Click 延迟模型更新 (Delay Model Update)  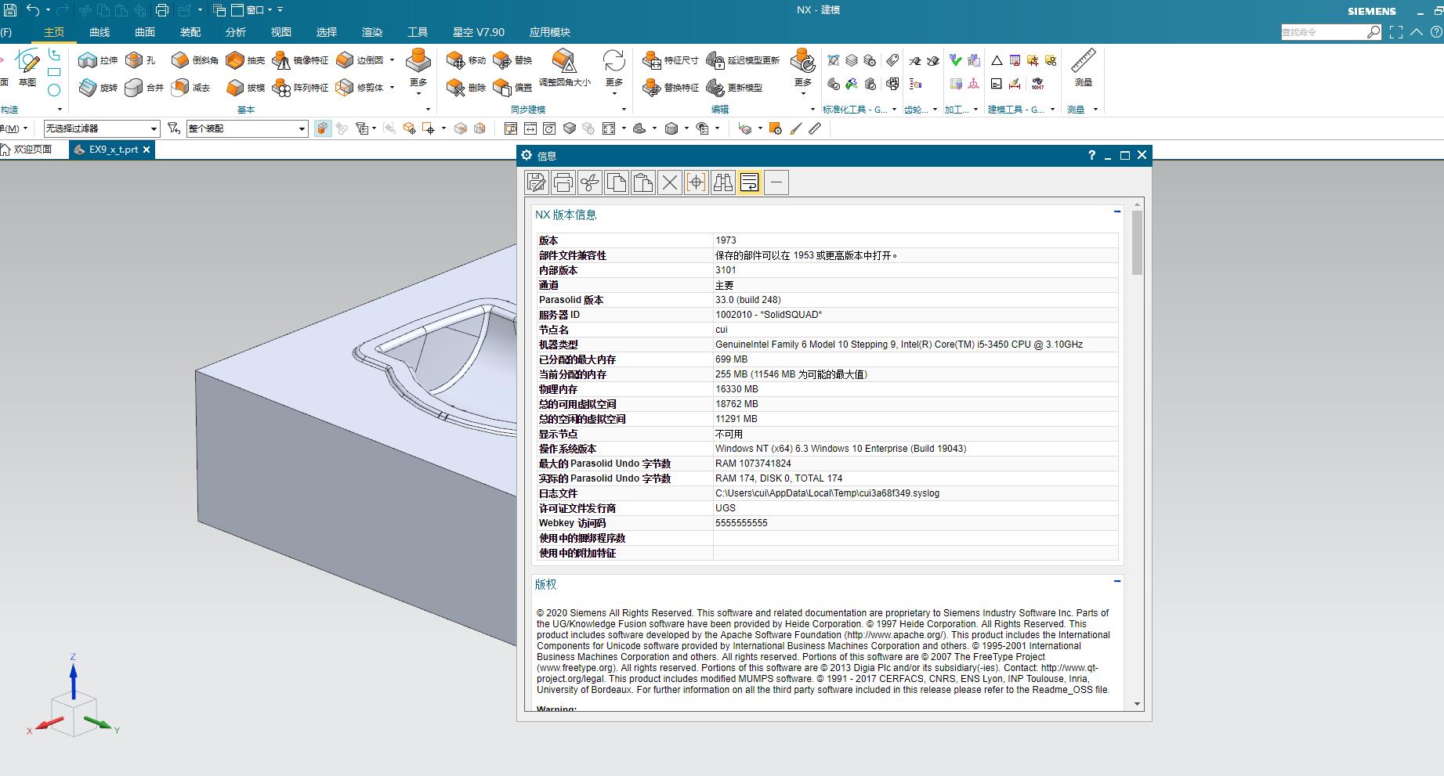743,60
